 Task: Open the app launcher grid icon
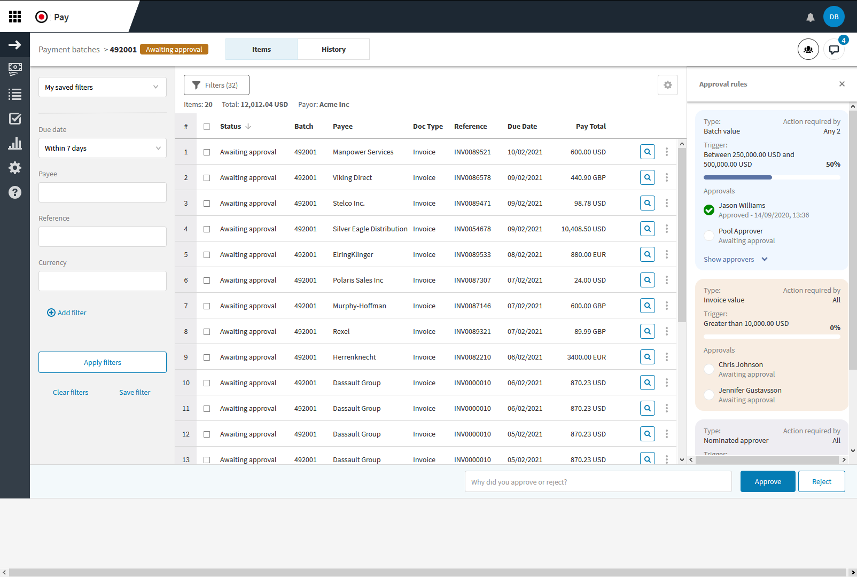pos(15,17)
